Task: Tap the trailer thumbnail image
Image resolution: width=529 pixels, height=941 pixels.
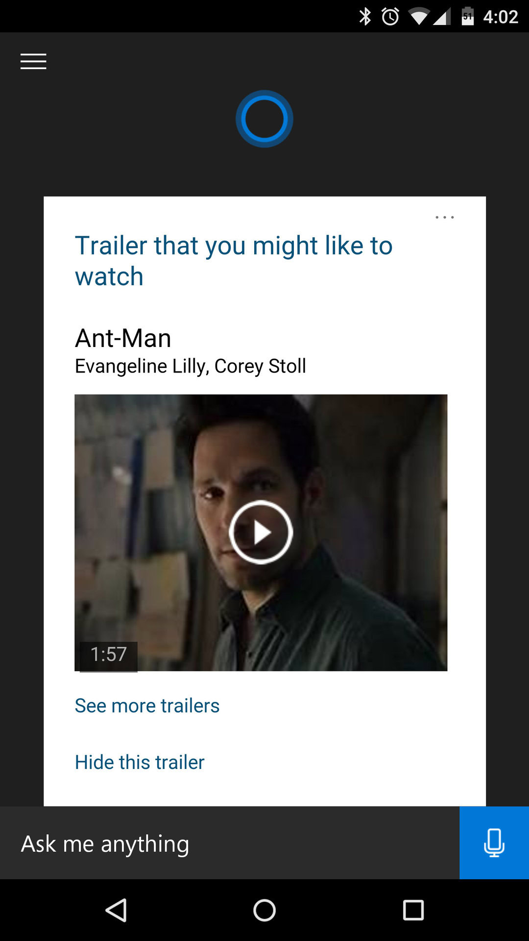Action: (261, 533)
